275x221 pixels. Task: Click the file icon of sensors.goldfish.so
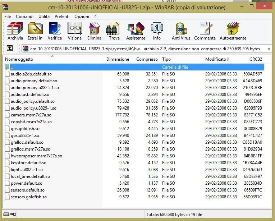7,197
